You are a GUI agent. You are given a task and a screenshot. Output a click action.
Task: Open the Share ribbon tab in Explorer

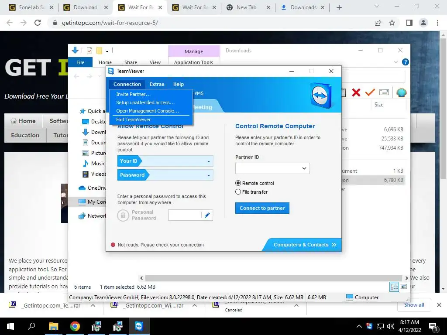pos(131,62)
